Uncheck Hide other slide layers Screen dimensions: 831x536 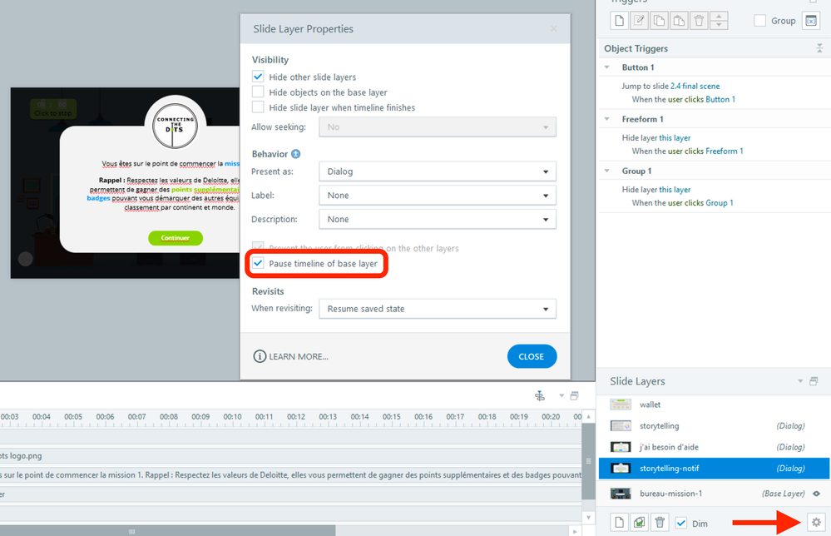point(258,77)
